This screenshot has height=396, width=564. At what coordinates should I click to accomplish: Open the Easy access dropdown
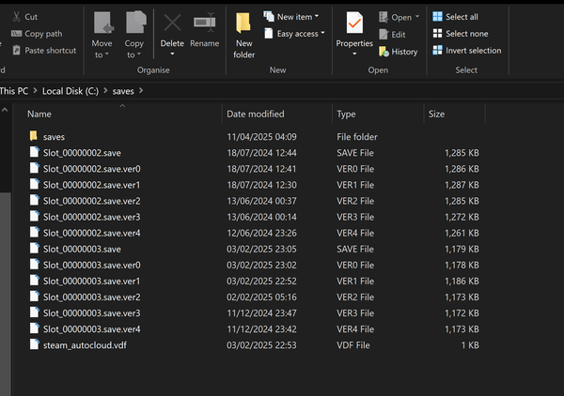pos(300,34)
